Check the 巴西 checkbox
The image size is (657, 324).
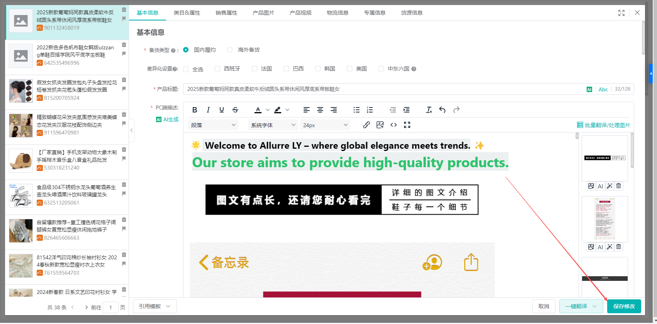pyautogui.click(x=286, y=69)
